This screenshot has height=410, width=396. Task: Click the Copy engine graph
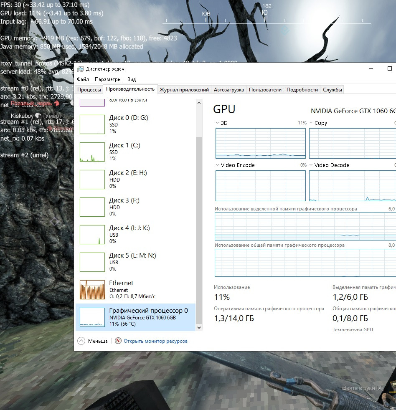point(353,143)
